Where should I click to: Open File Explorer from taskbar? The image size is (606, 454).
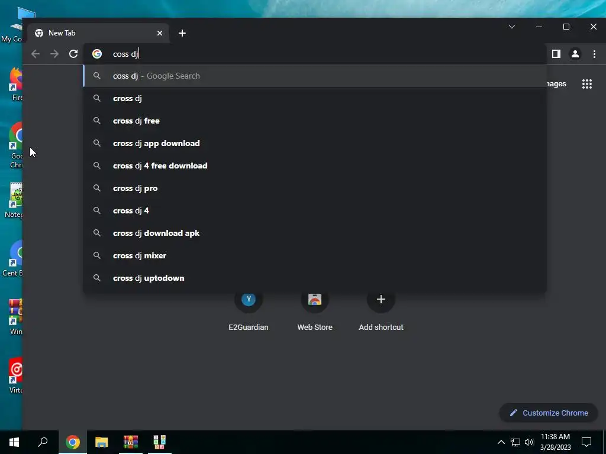[x=102, y=442]
